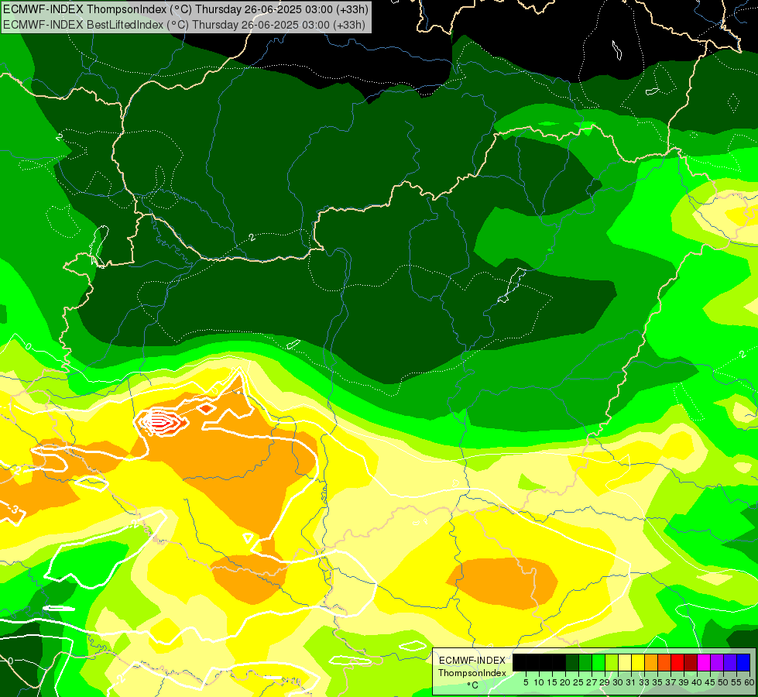Click the legend scale value 55
758x697 pixels.
pyautogui.click(x=736, y=682)
